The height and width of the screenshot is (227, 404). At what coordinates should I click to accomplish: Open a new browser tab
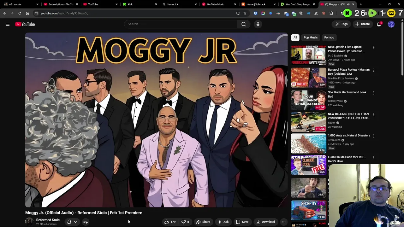coord(361,4)
